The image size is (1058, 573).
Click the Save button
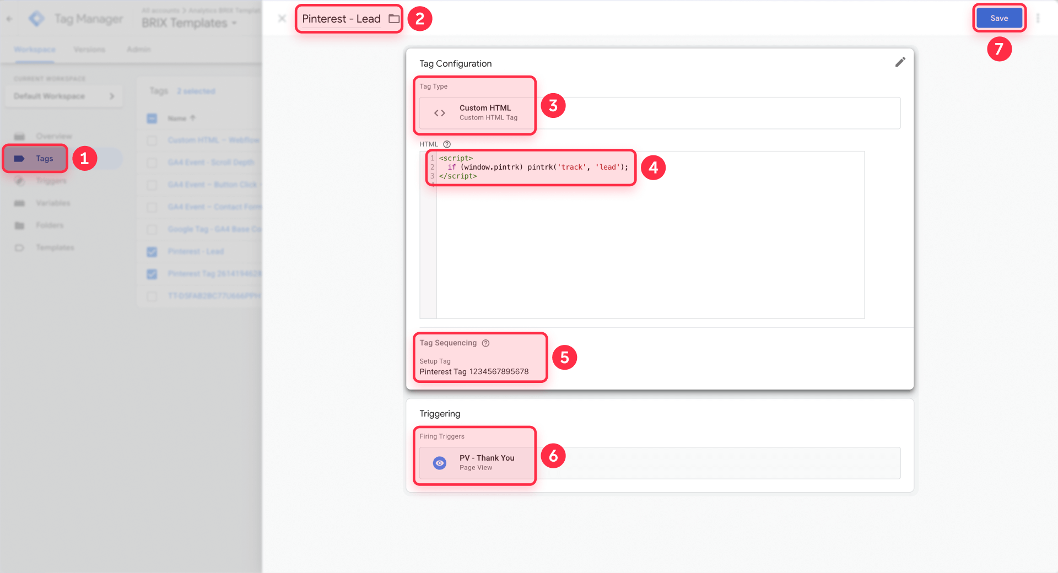[999, 18]
